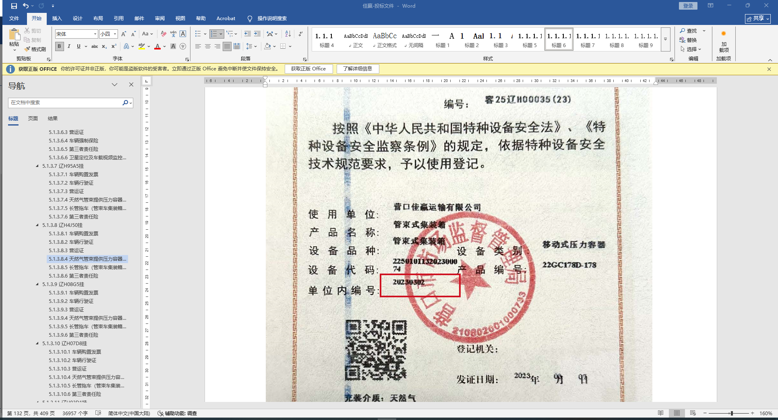Switch to the 审阅 ribbon tab
The width and height of the screenshot is (778, 420).
(160, 19)
